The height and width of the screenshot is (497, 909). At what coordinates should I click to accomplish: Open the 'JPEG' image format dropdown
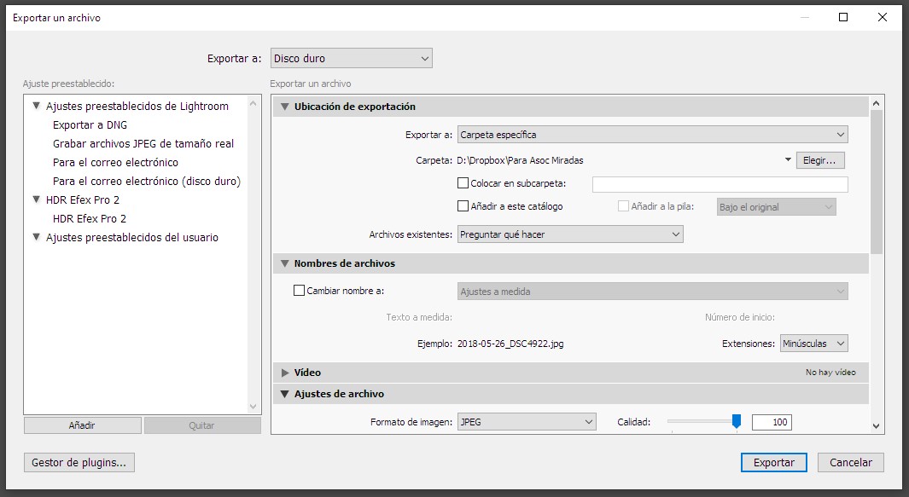[527, 422]
